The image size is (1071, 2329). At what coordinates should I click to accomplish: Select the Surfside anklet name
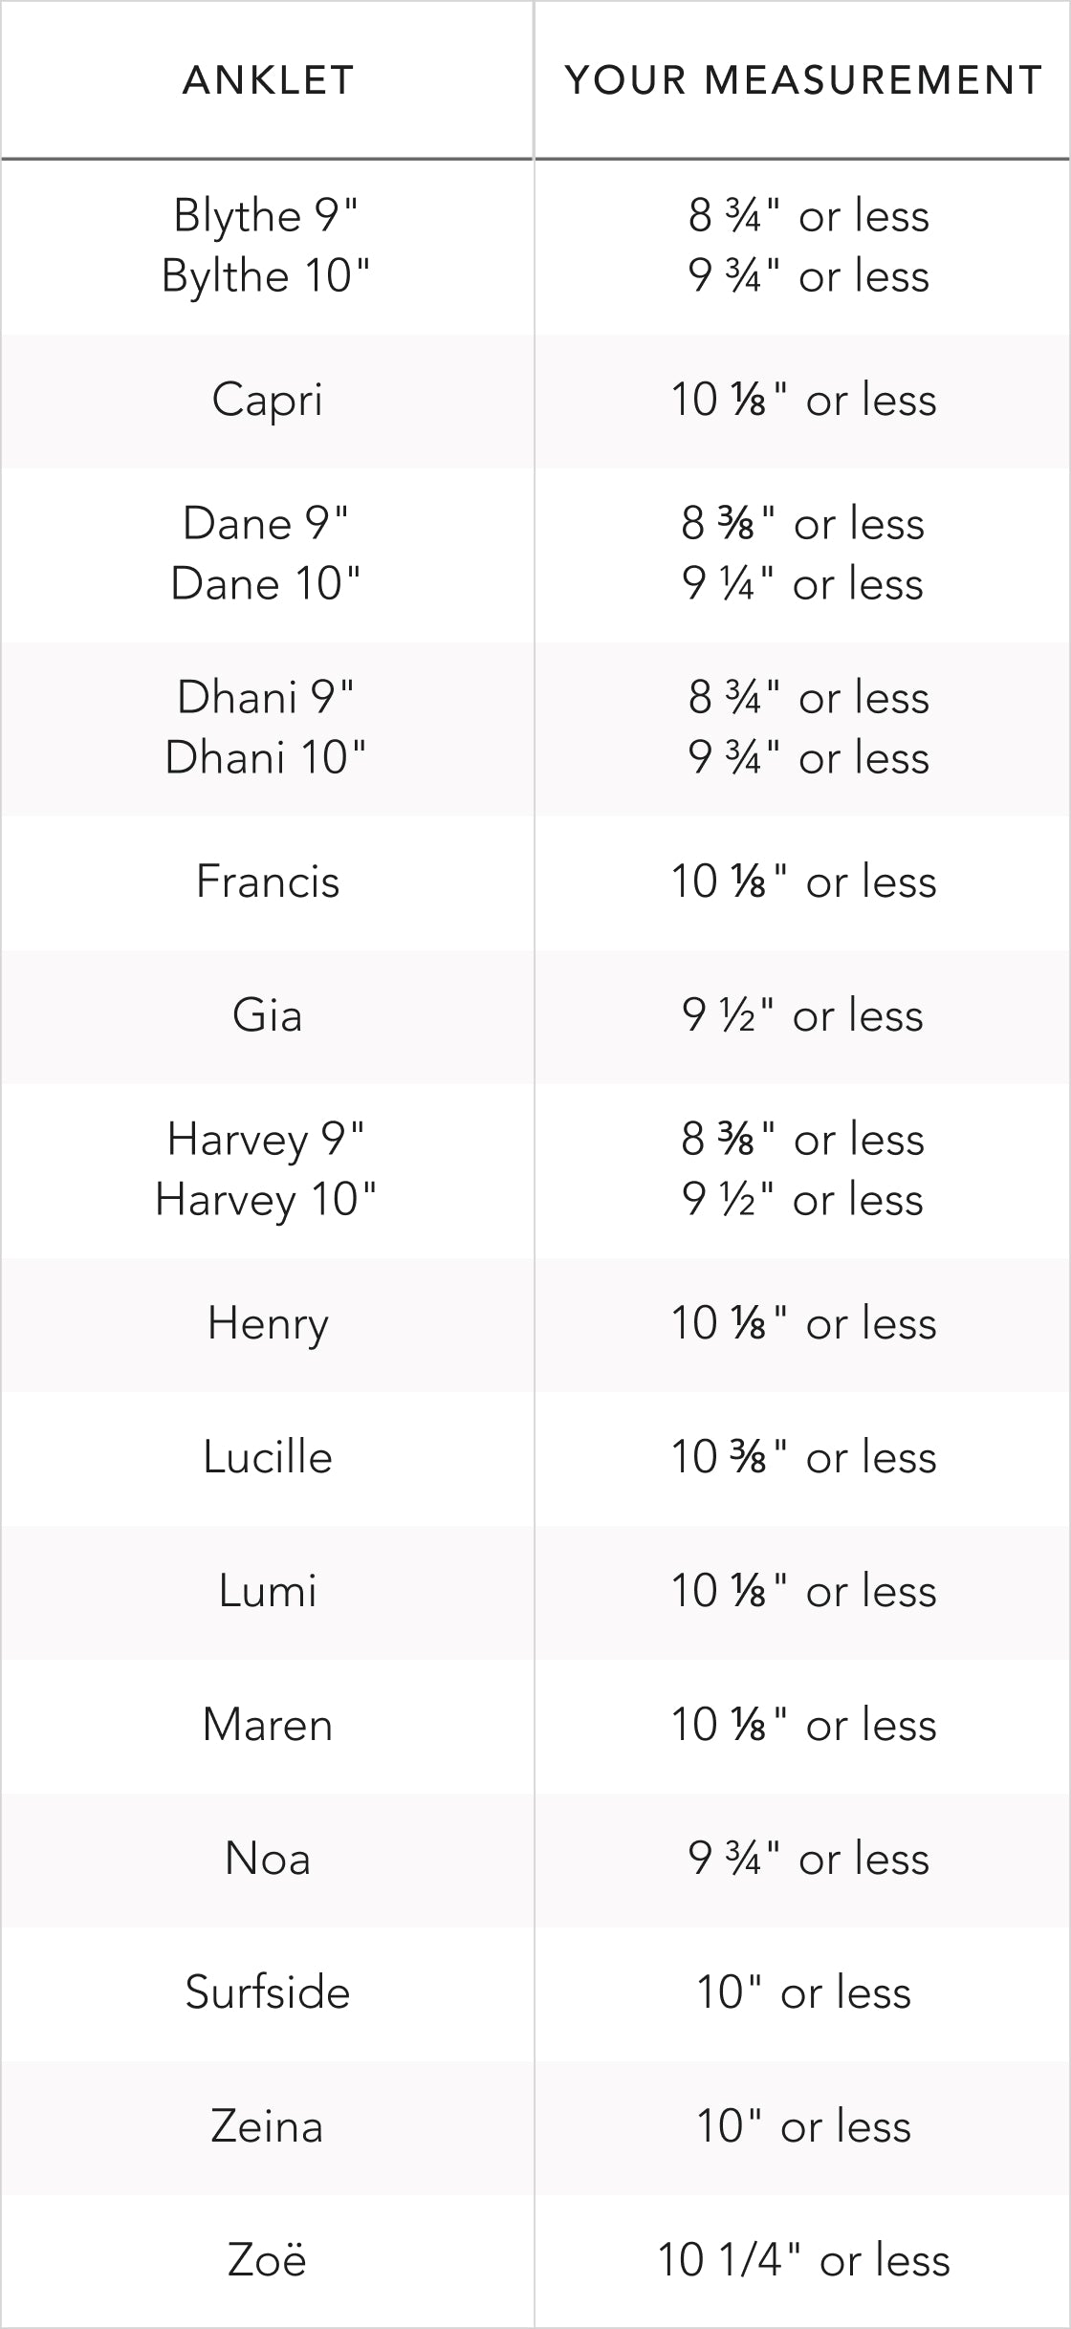(x=268, y=1992)
